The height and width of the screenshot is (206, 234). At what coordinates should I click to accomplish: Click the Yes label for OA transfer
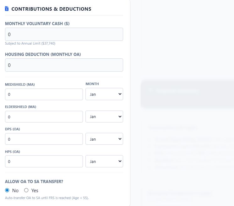point(35,190)
